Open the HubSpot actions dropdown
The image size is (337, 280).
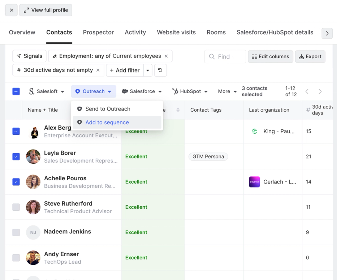point(190,91)
